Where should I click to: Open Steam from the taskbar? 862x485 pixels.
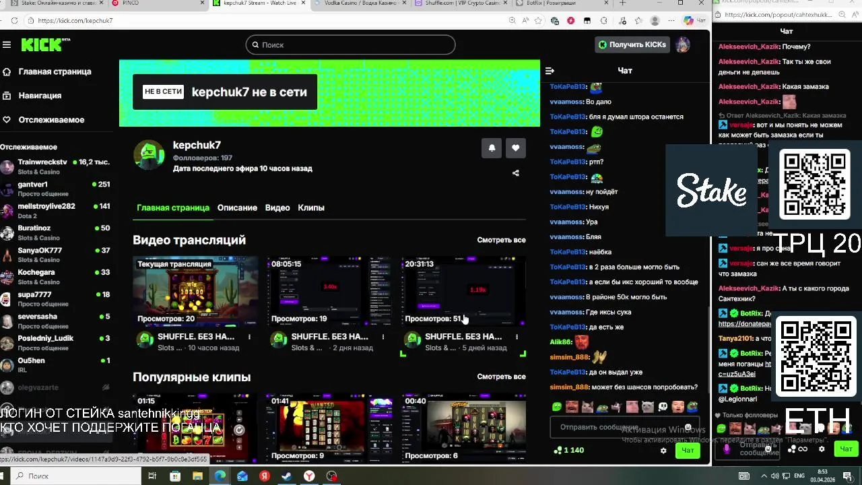tap(287, 476)
